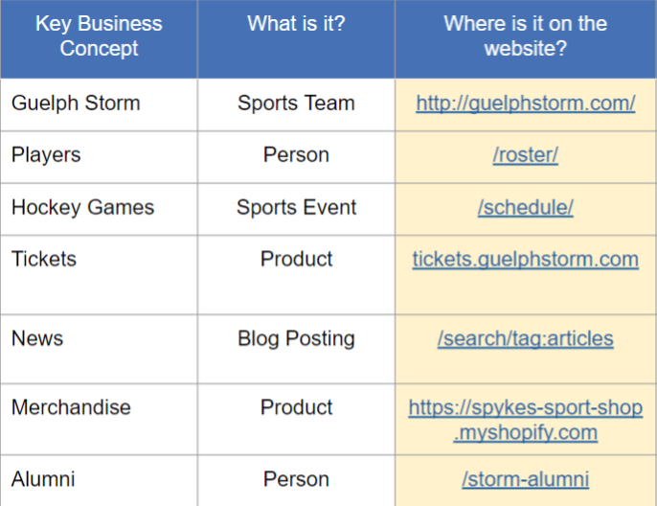Viewport: 657px width, 506px height.
Task: Click the /roster/ link
Action: (x=525, y=155)
